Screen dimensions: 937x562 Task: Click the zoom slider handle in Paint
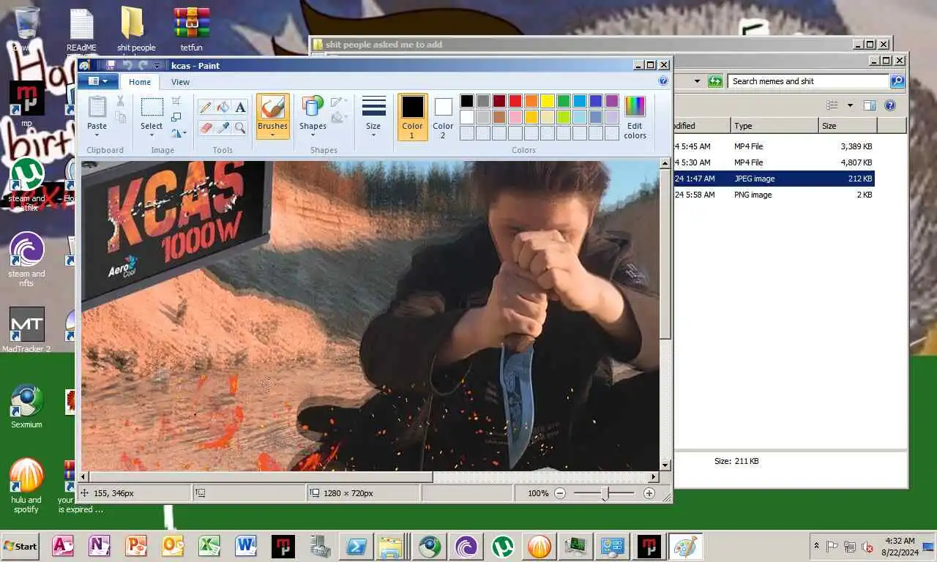605,493
